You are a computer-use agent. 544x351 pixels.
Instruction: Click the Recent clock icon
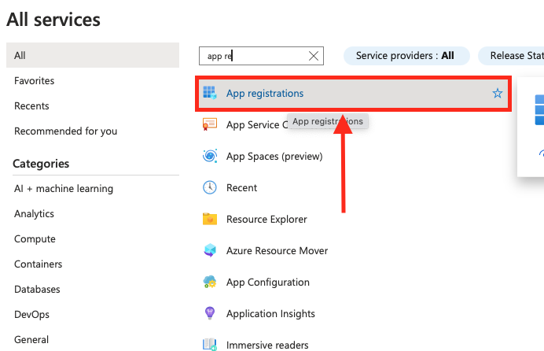coord(210,187)
